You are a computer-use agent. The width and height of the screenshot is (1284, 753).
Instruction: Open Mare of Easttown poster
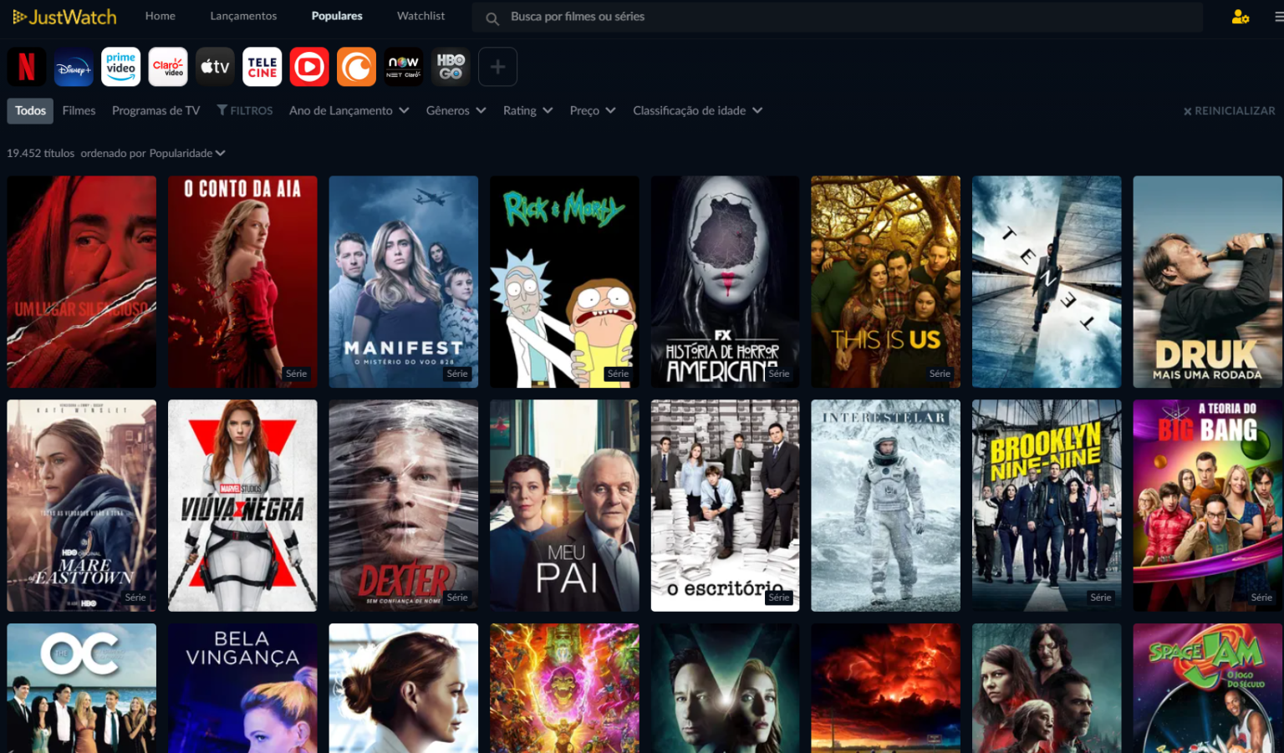click(82, 506)
